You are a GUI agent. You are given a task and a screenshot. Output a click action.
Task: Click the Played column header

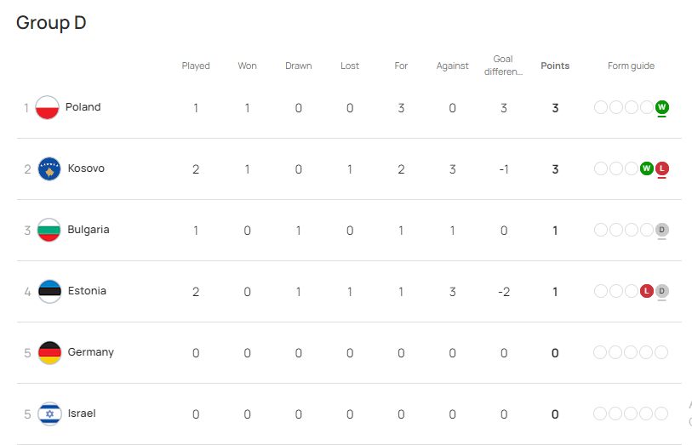[x=196, y=66]
